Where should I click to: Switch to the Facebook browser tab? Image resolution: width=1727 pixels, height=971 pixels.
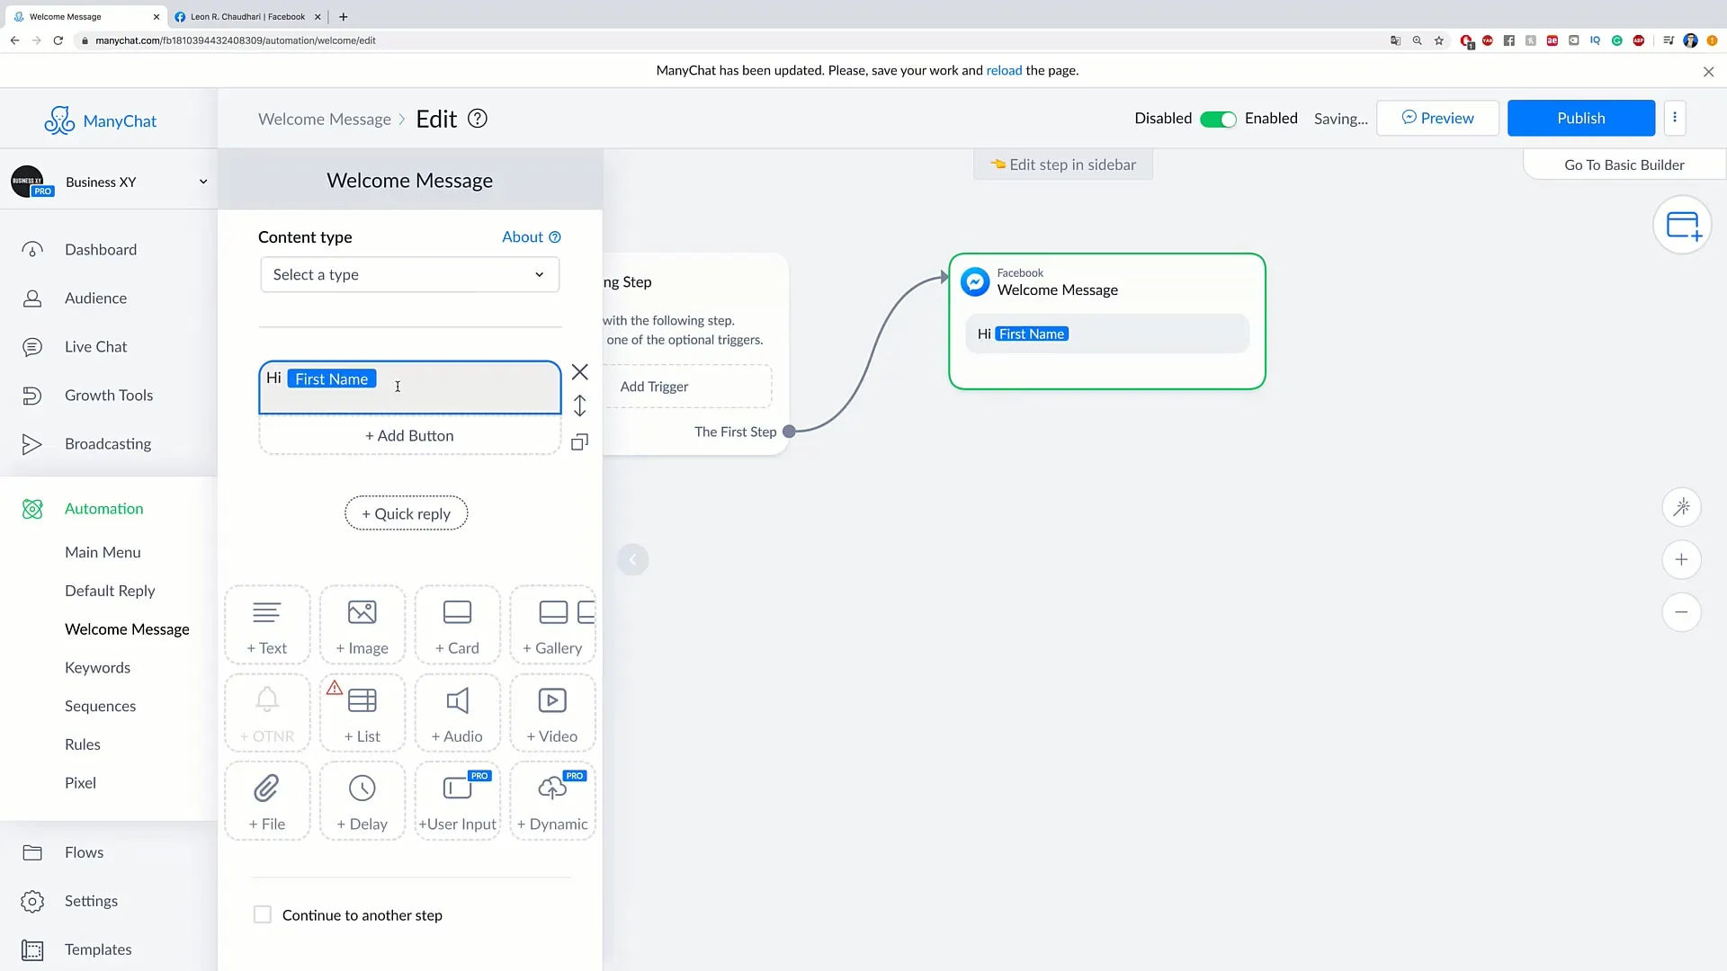(246, 16)
